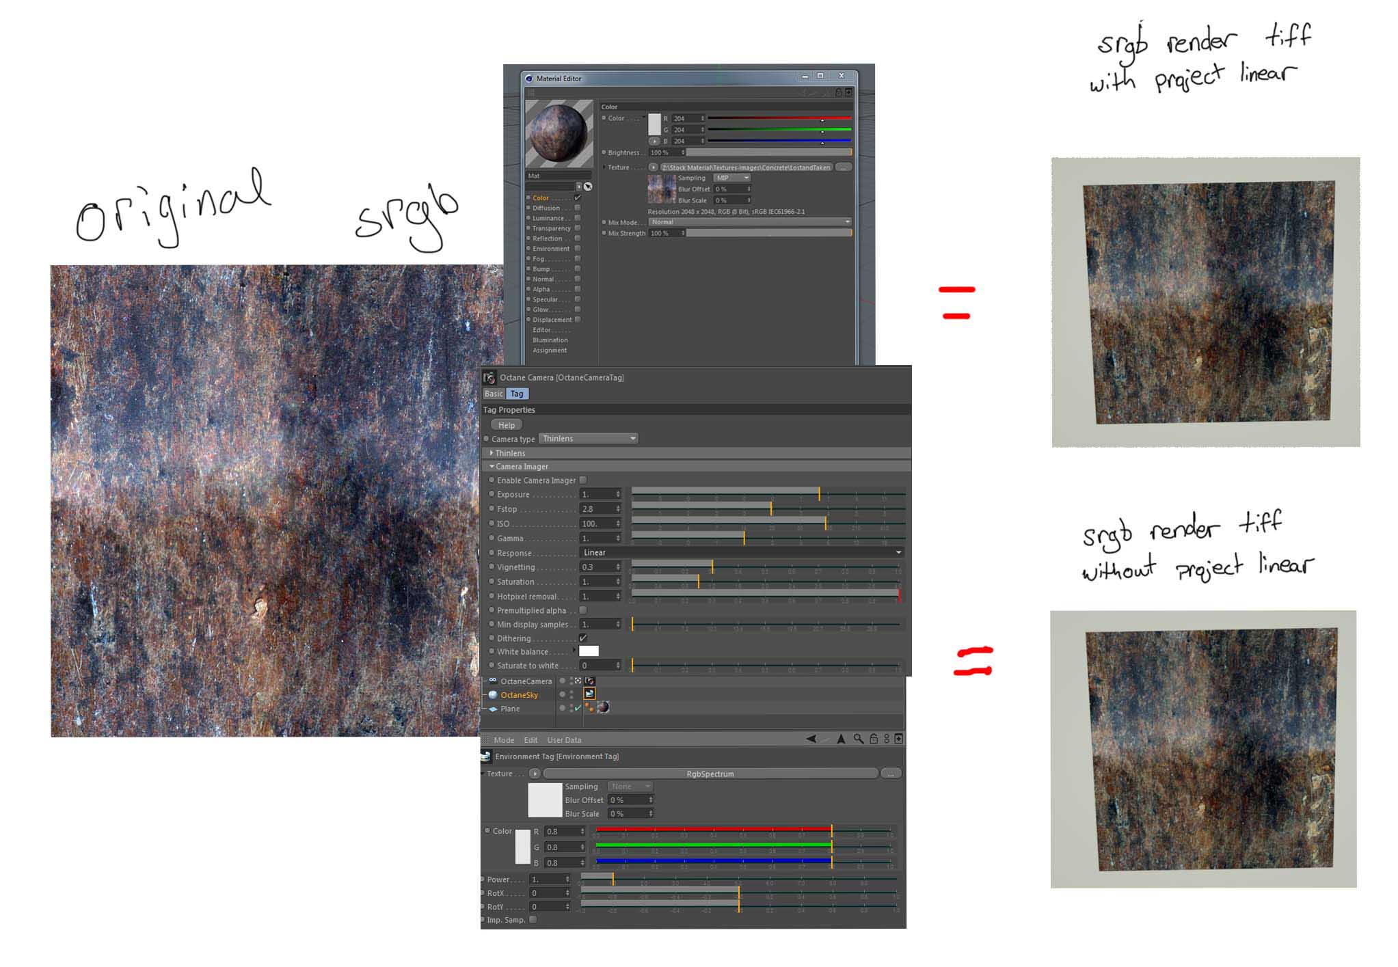1398x967 pixels.
Task: Click the White balance color swatch
Action: coord(589,651)
